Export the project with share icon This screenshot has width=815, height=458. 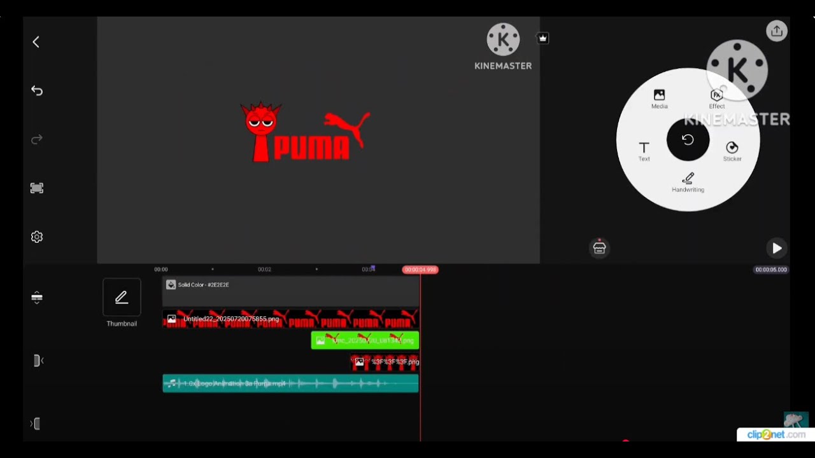coord(777,31)
